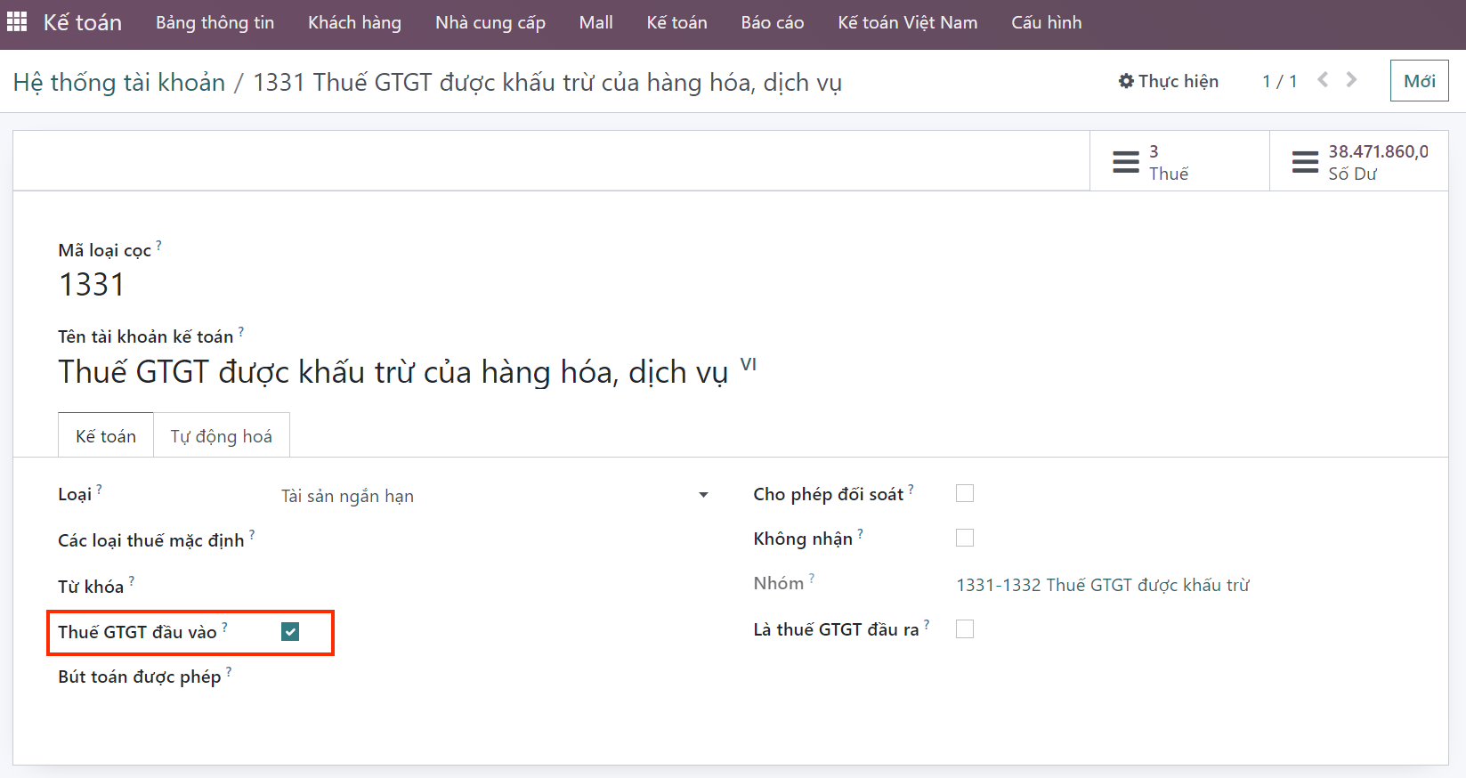Click the Từ khóa input field
The height and width of the screenshot is (778, 1466).
(x=495, y=588)
